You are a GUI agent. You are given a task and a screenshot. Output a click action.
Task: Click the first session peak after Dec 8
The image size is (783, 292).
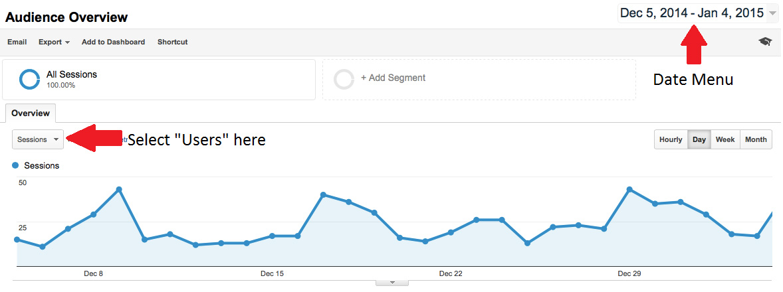[x=119, y=189]
